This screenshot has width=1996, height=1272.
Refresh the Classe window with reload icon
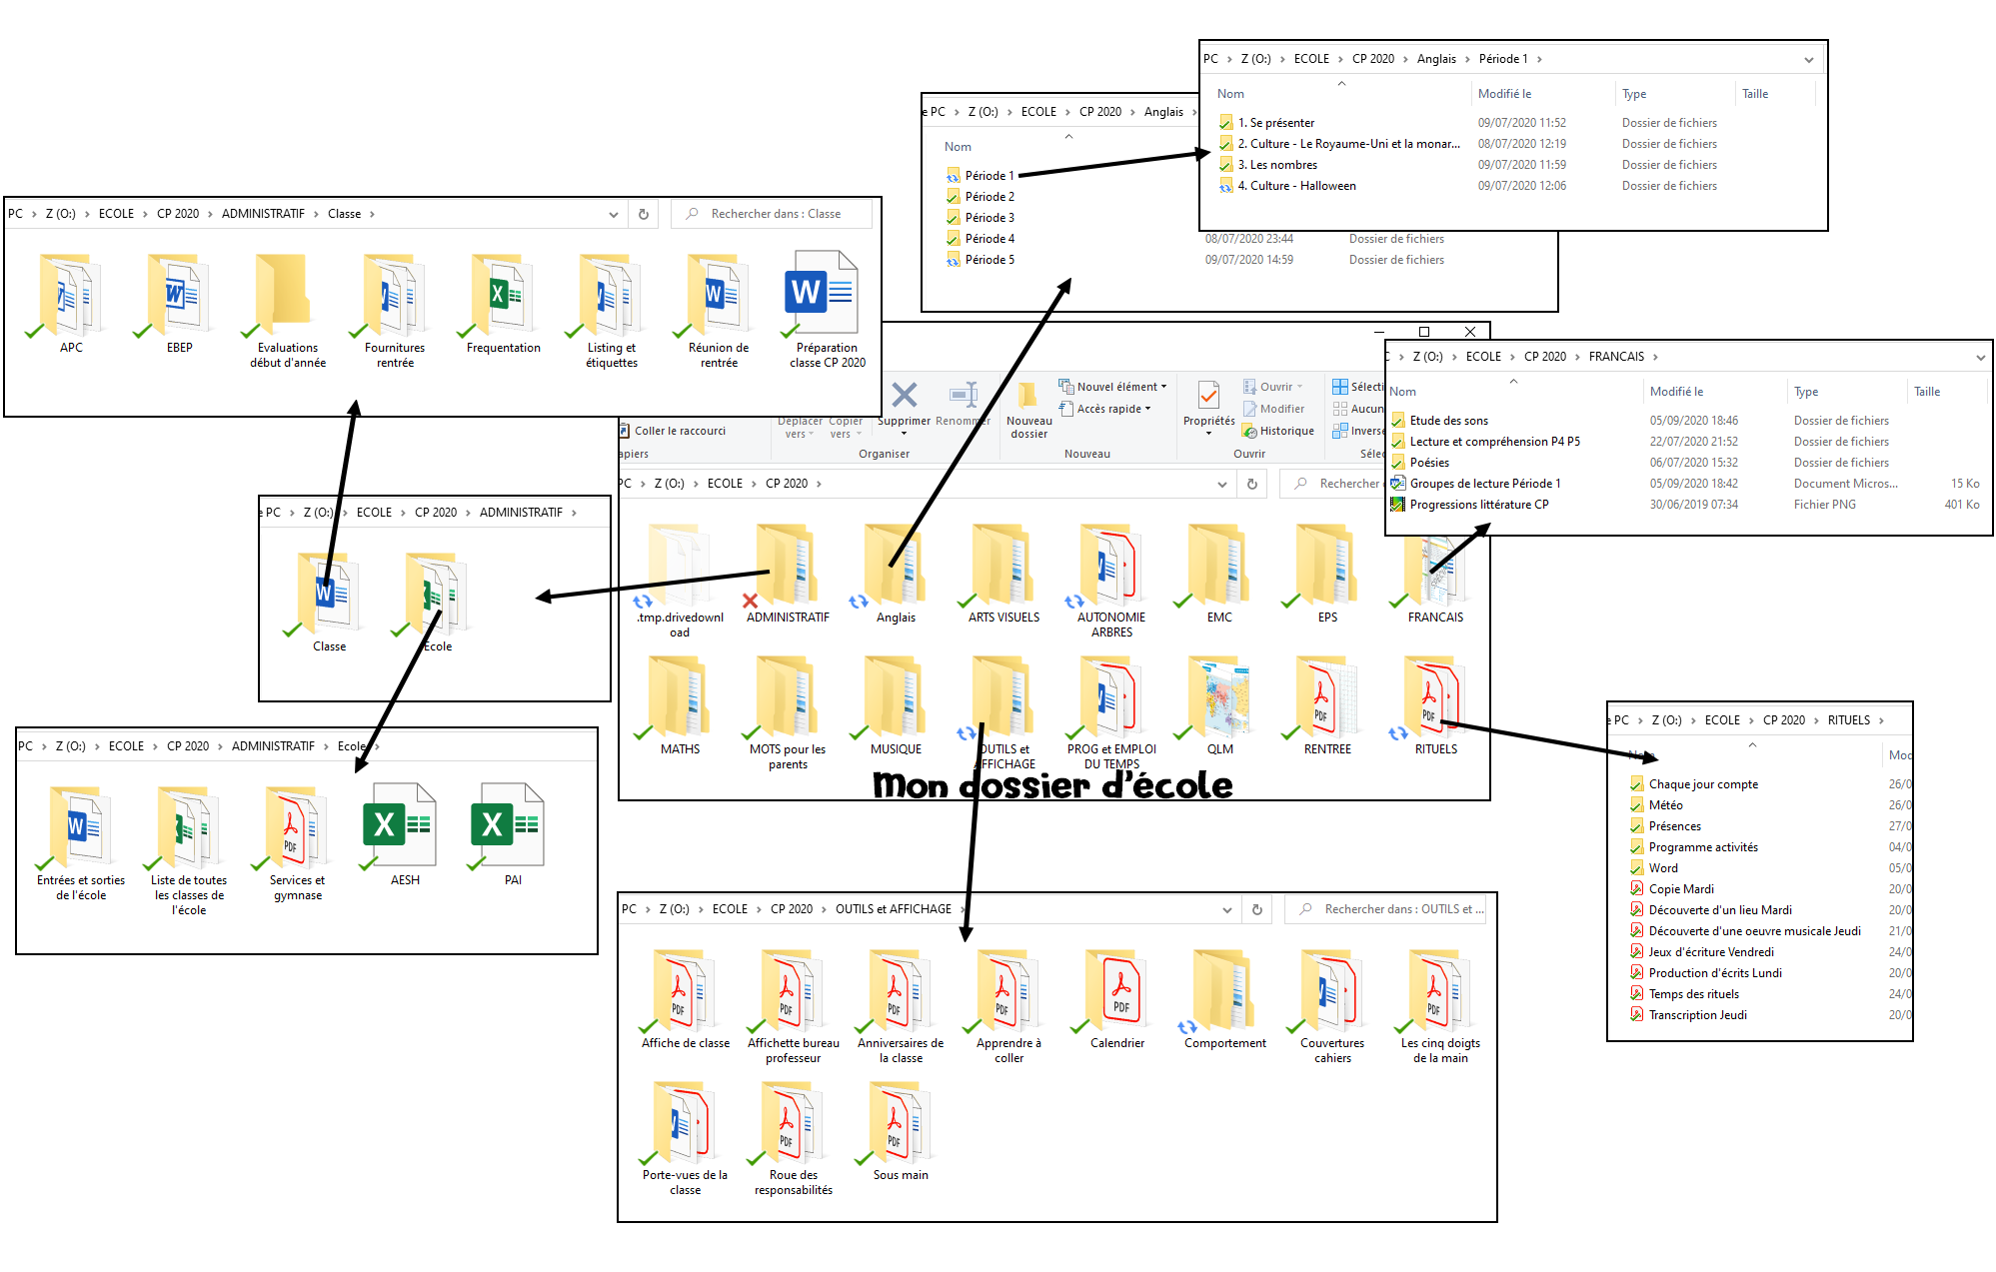point(644,214)
